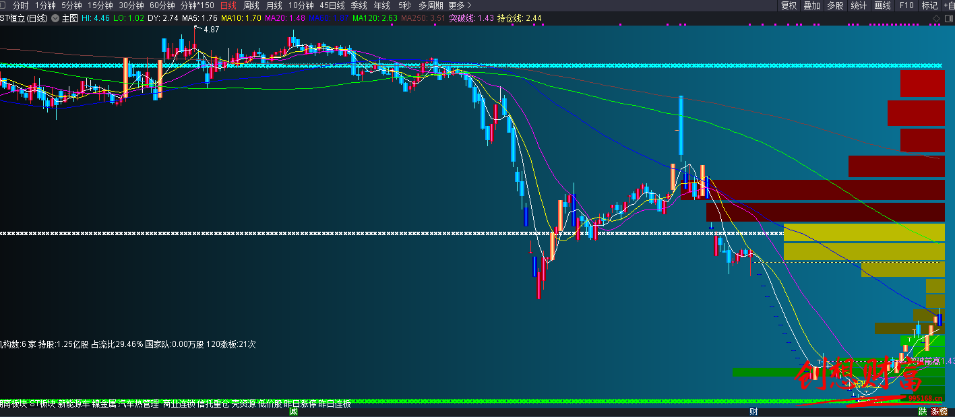Click the ST恒立(日线) stock title
The image size is (955, 417).
(x=24, y=18)
